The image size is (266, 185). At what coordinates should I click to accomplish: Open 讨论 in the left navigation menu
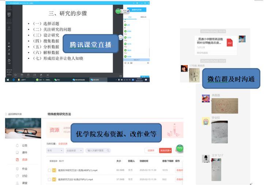(25, 175)
